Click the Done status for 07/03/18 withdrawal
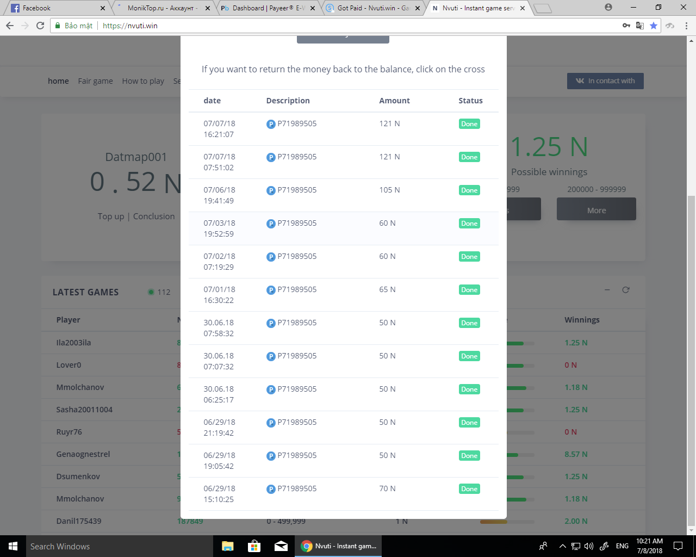This screenshot has height=557, width=696. [469, 224]
